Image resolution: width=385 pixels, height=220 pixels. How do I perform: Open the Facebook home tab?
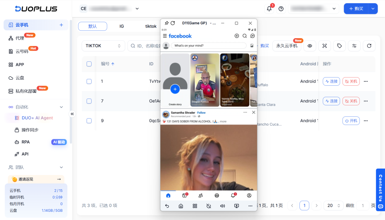tap(168, 195)
